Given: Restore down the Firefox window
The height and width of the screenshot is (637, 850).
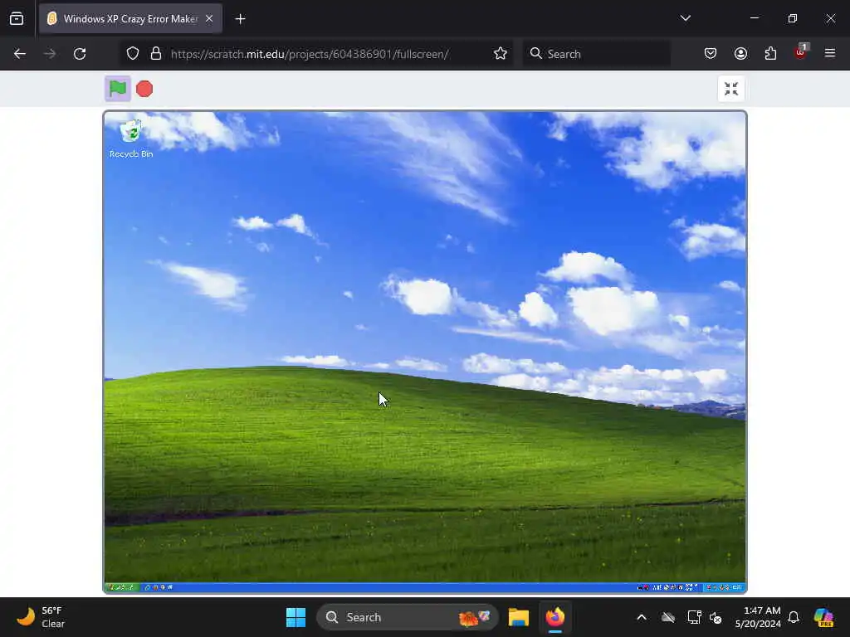Looking at the screenshot, I should [x=793, y=18].
